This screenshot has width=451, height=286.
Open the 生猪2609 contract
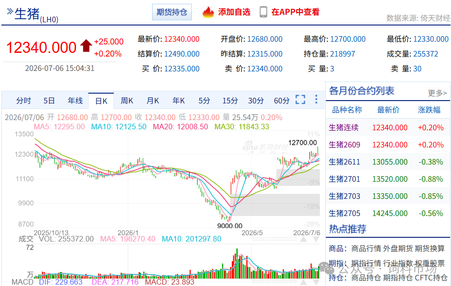(x=344, y=145)
